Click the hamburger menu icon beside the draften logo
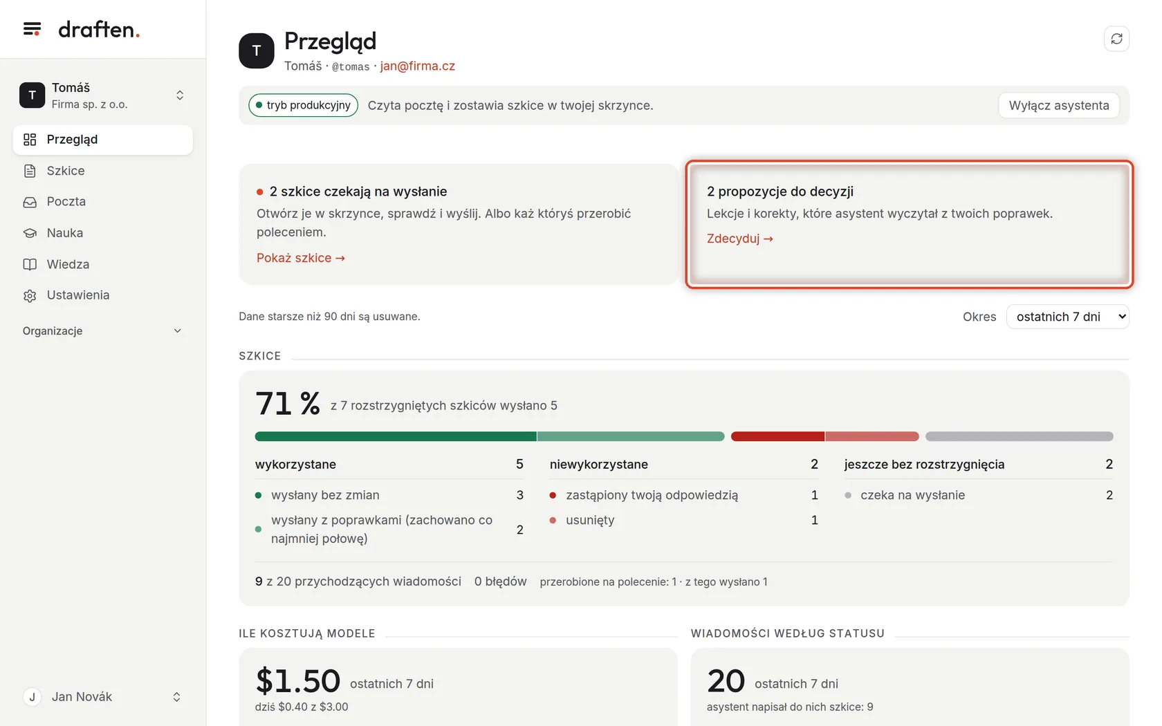Viewport: 1162px width, 726px height. click(32, 29)
